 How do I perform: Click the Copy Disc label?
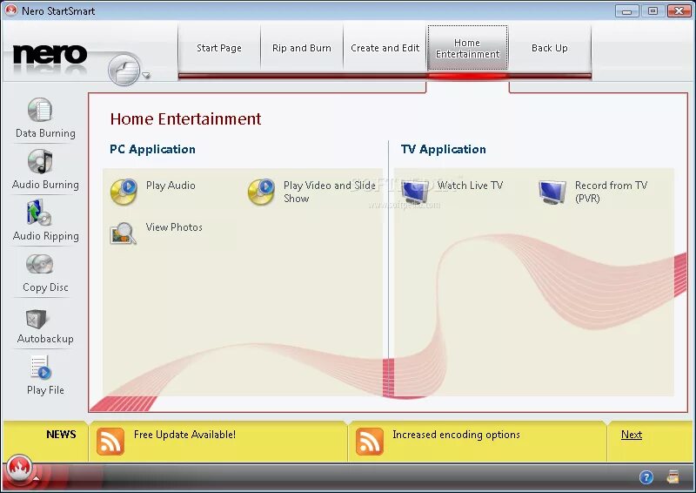[x=45, y=287]
